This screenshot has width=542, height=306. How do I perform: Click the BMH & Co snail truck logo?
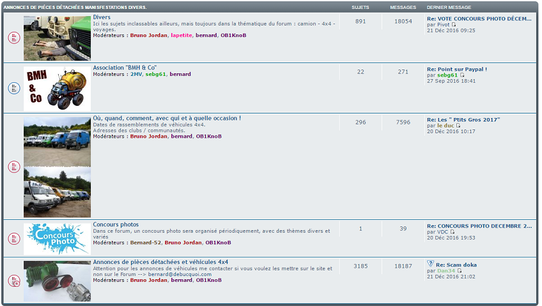point(57,89)
